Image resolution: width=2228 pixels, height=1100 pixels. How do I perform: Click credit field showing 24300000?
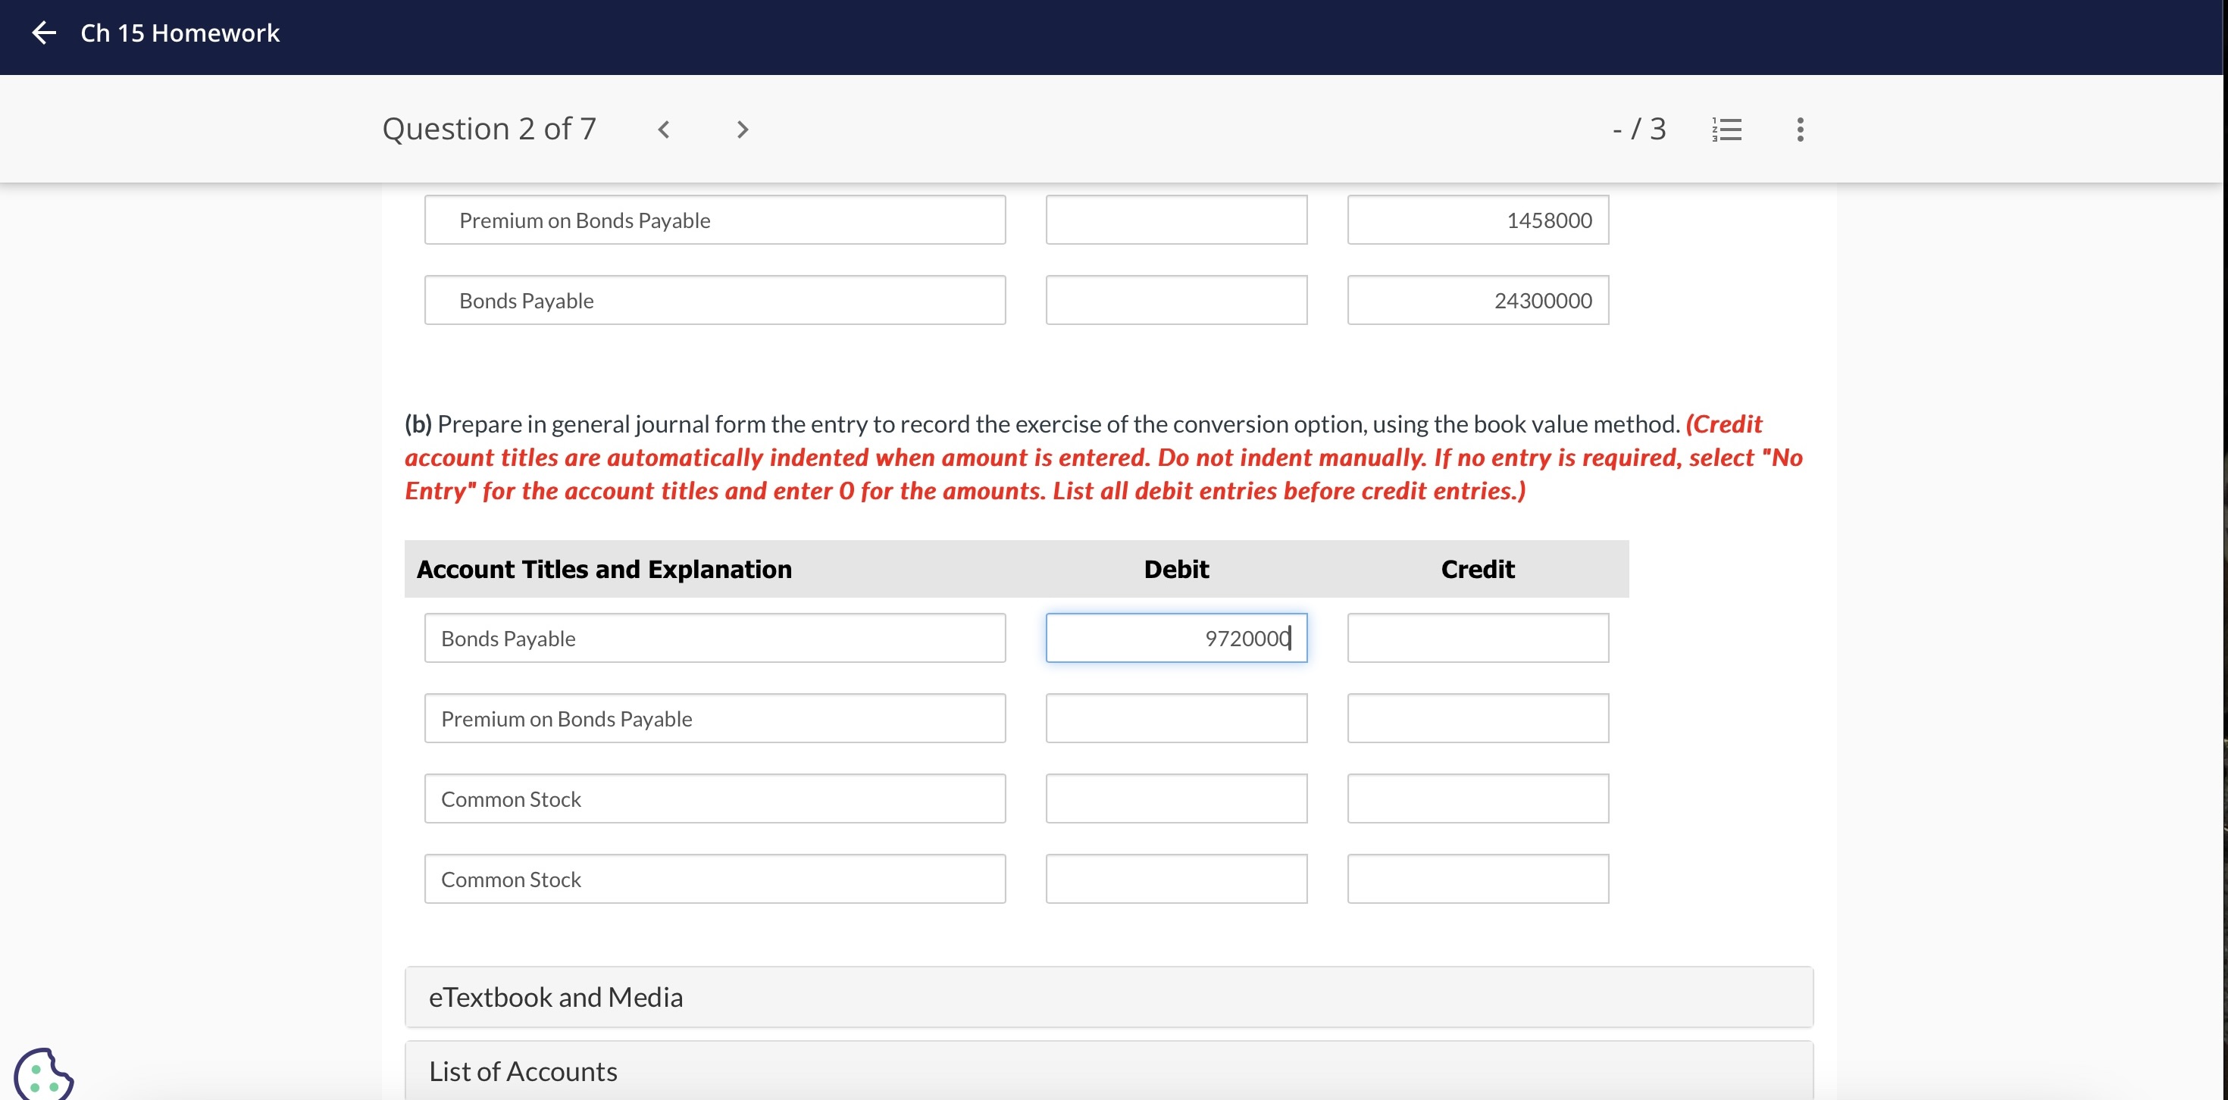[1477, 301]
